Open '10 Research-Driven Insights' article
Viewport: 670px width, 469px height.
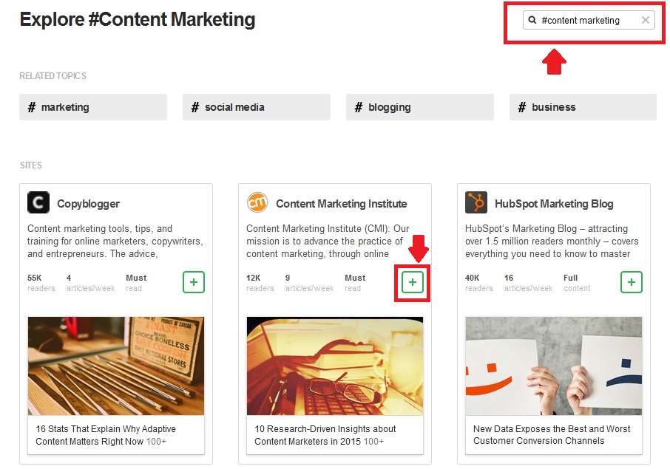(325, 435)
